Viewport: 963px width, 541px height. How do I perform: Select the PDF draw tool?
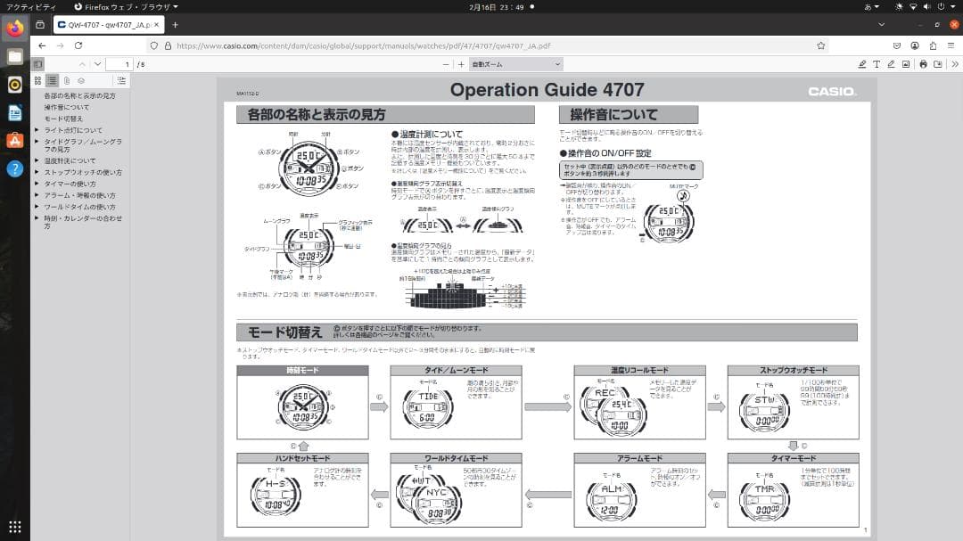tap(891, 64)
